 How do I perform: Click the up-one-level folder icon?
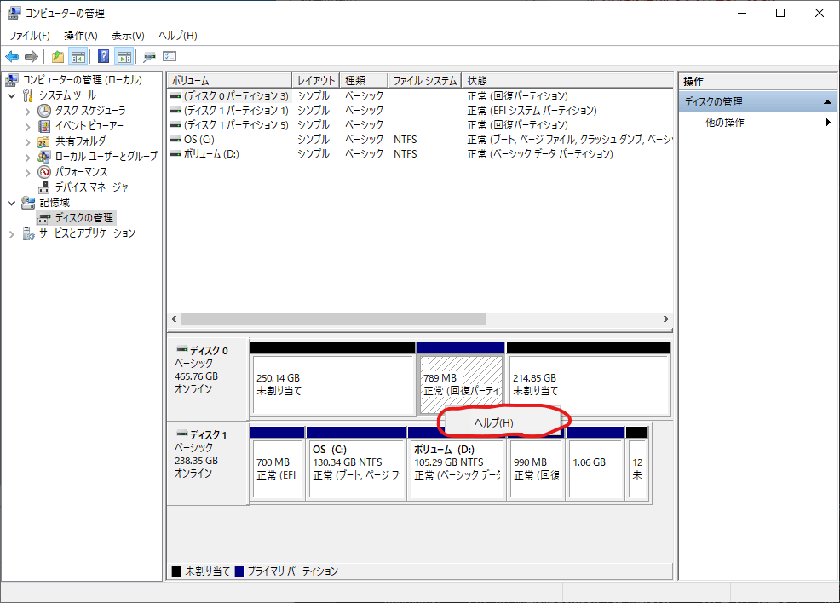(x=58, y=56)
